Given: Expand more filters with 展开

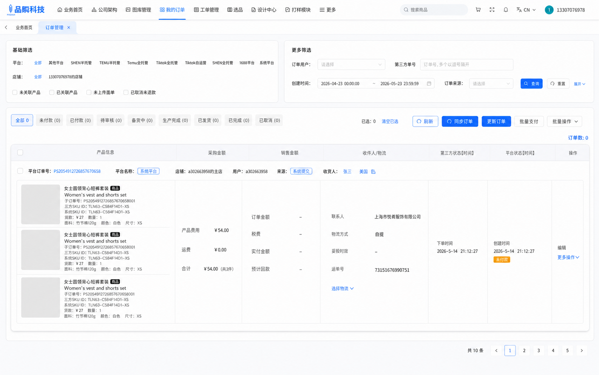Looking at the screenshot, I should pos(579,84).
